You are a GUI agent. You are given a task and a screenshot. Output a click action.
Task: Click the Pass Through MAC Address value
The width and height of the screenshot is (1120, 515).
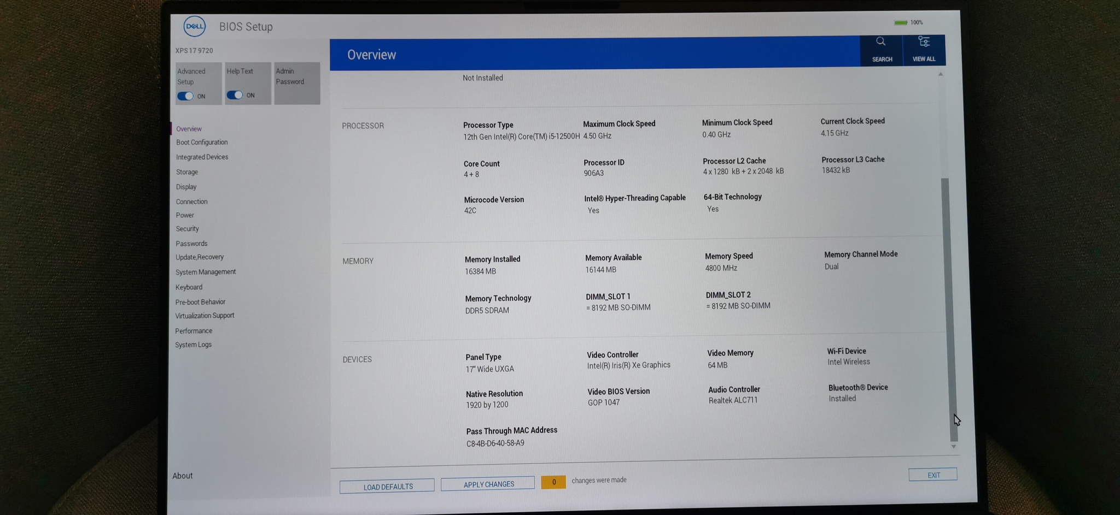tap(495, 443)
